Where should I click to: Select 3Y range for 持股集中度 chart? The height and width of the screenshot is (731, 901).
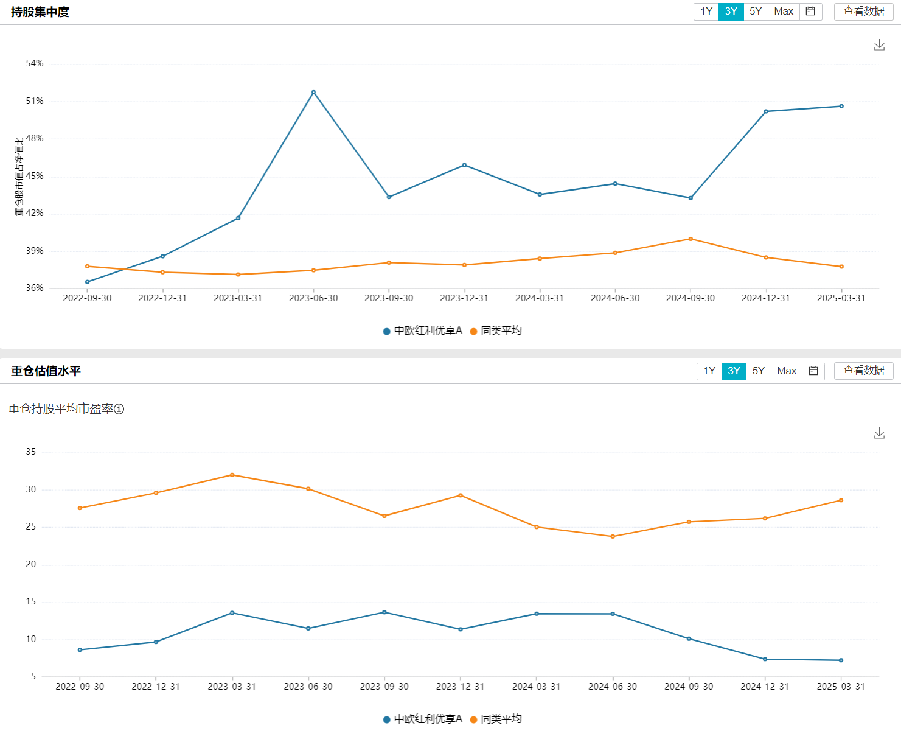[x=731, y=12]
